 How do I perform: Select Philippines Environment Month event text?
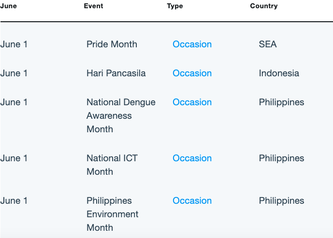click(x=113, y=214)
